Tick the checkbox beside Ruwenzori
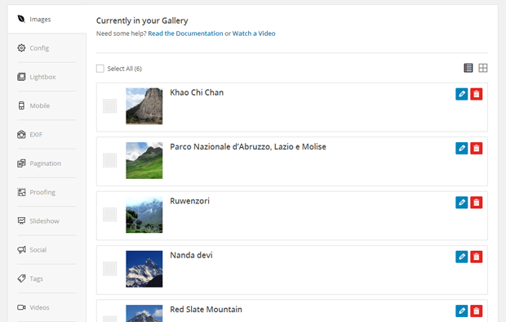 109,214
